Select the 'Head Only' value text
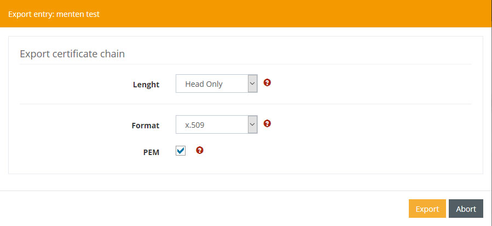Viewport: 492px width, 226px height. click(204, 84)
